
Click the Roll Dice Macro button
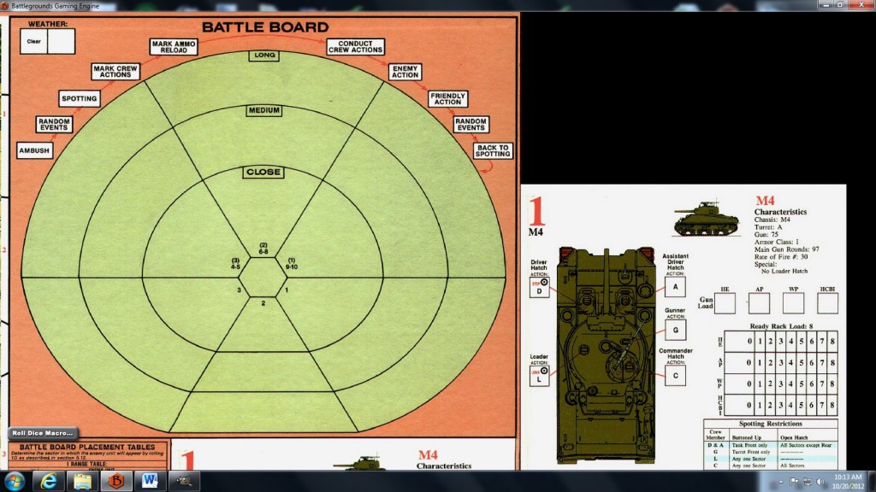coord(43,433)
